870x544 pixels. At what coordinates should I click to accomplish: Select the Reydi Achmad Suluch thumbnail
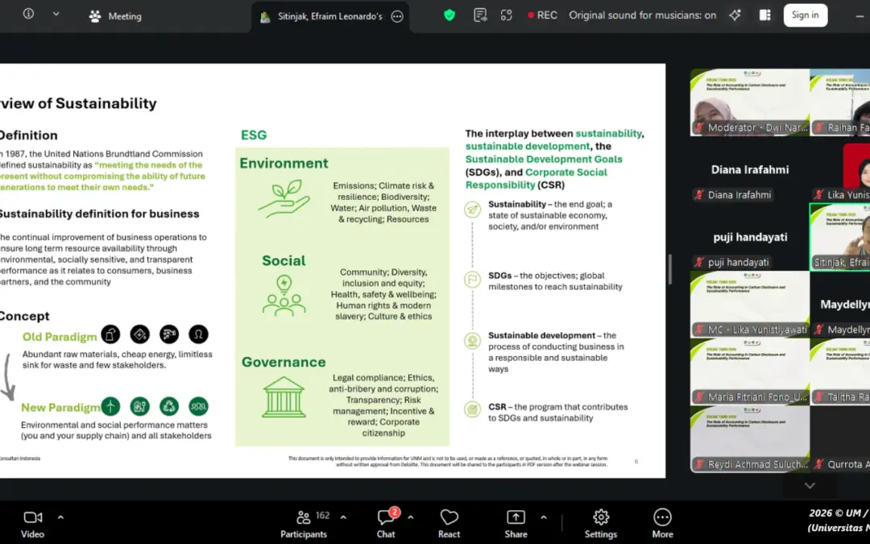tap(750, 439)
